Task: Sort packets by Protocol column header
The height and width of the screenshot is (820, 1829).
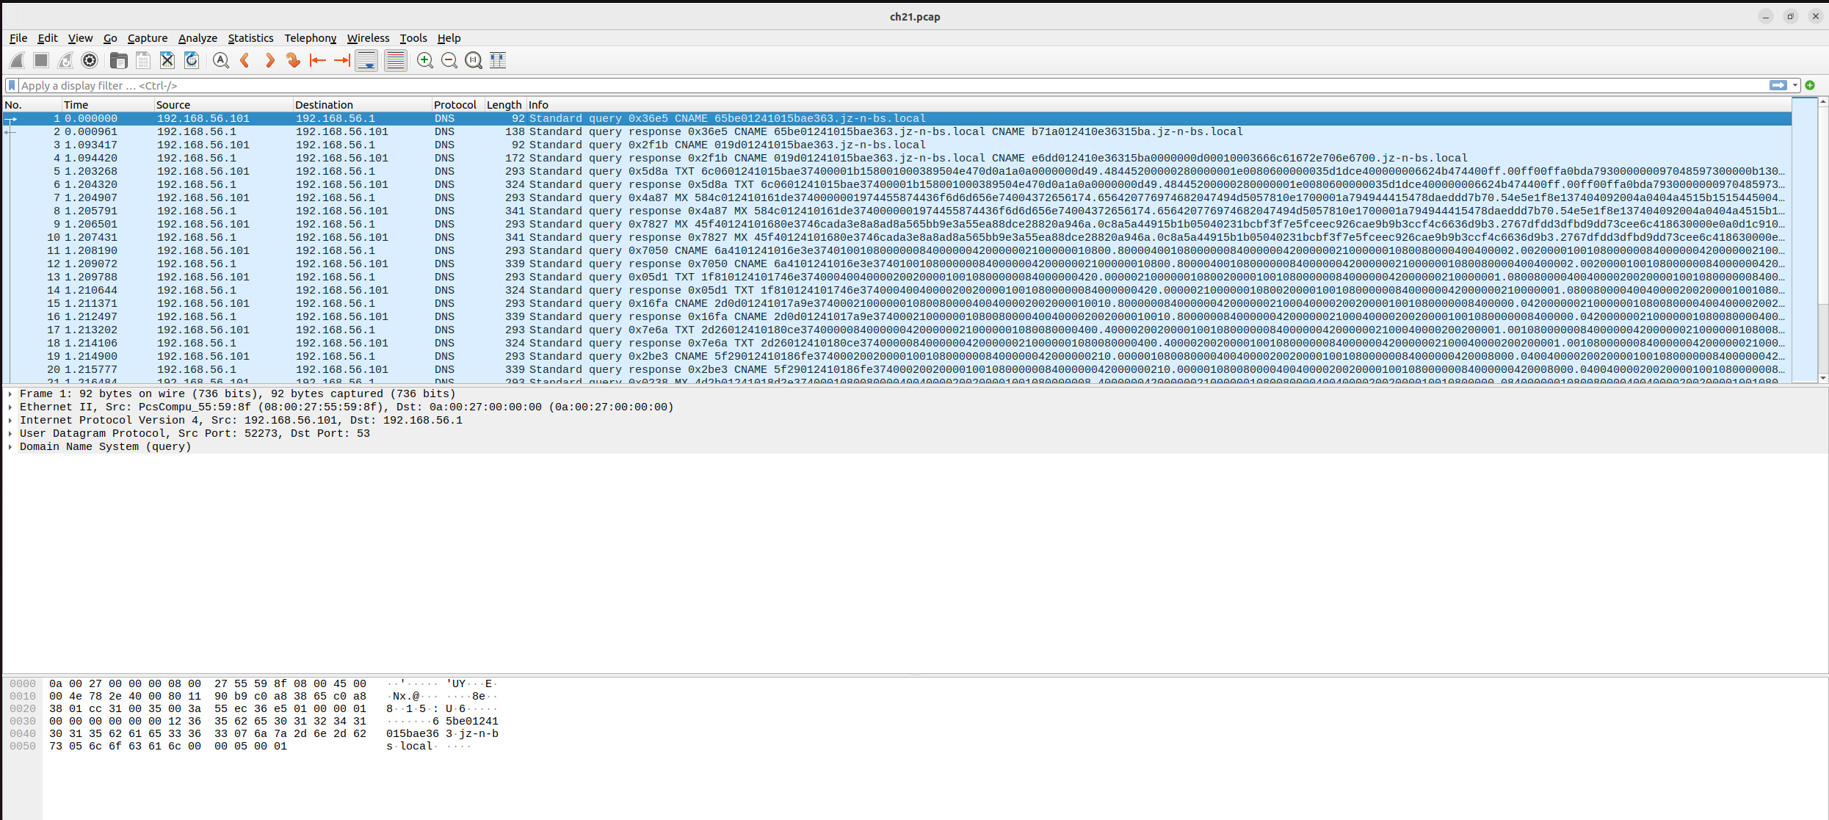Action: tap(457, 105)
